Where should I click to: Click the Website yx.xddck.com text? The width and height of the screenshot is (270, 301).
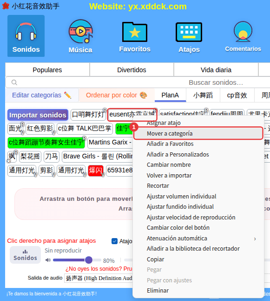[x=138, y=7]
